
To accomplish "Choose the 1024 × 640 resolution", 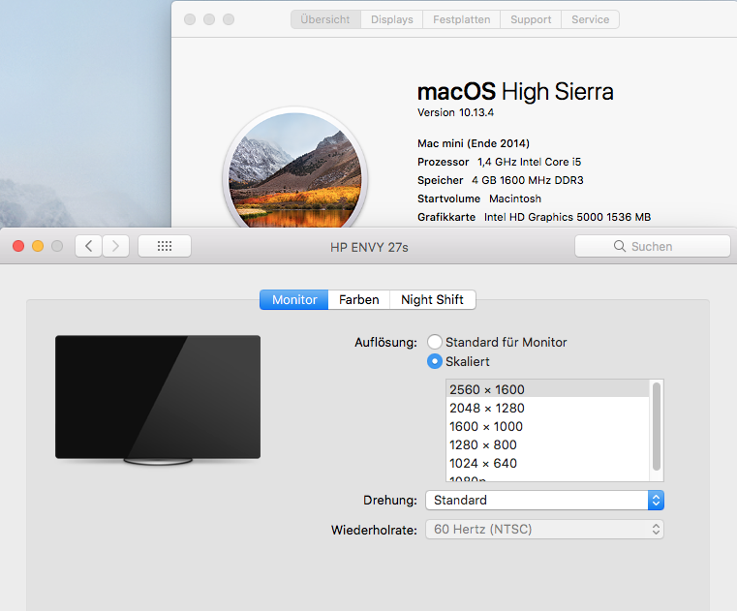I will coord(547,463).
